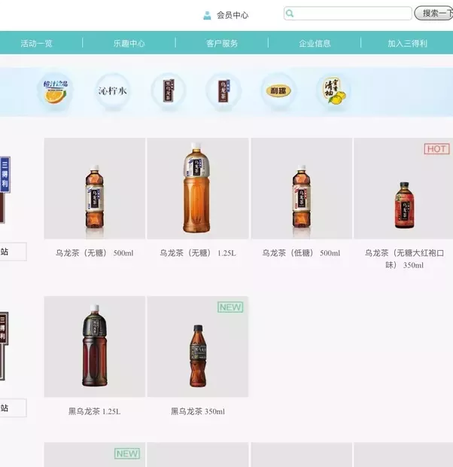Image resolution: width=453 pixels, height=467 pixels.
Task: Select the 清柚 pomelo brand icon
Action: pos(334,90)
